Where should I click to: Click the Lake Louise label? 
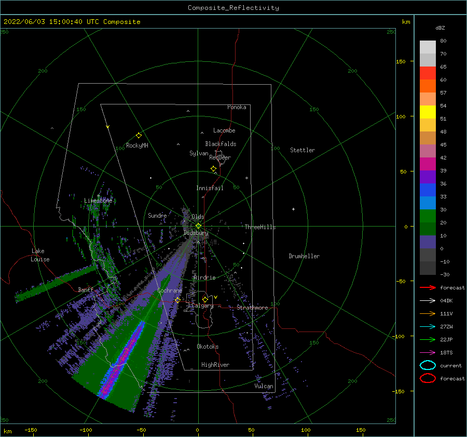pos(40,255)
